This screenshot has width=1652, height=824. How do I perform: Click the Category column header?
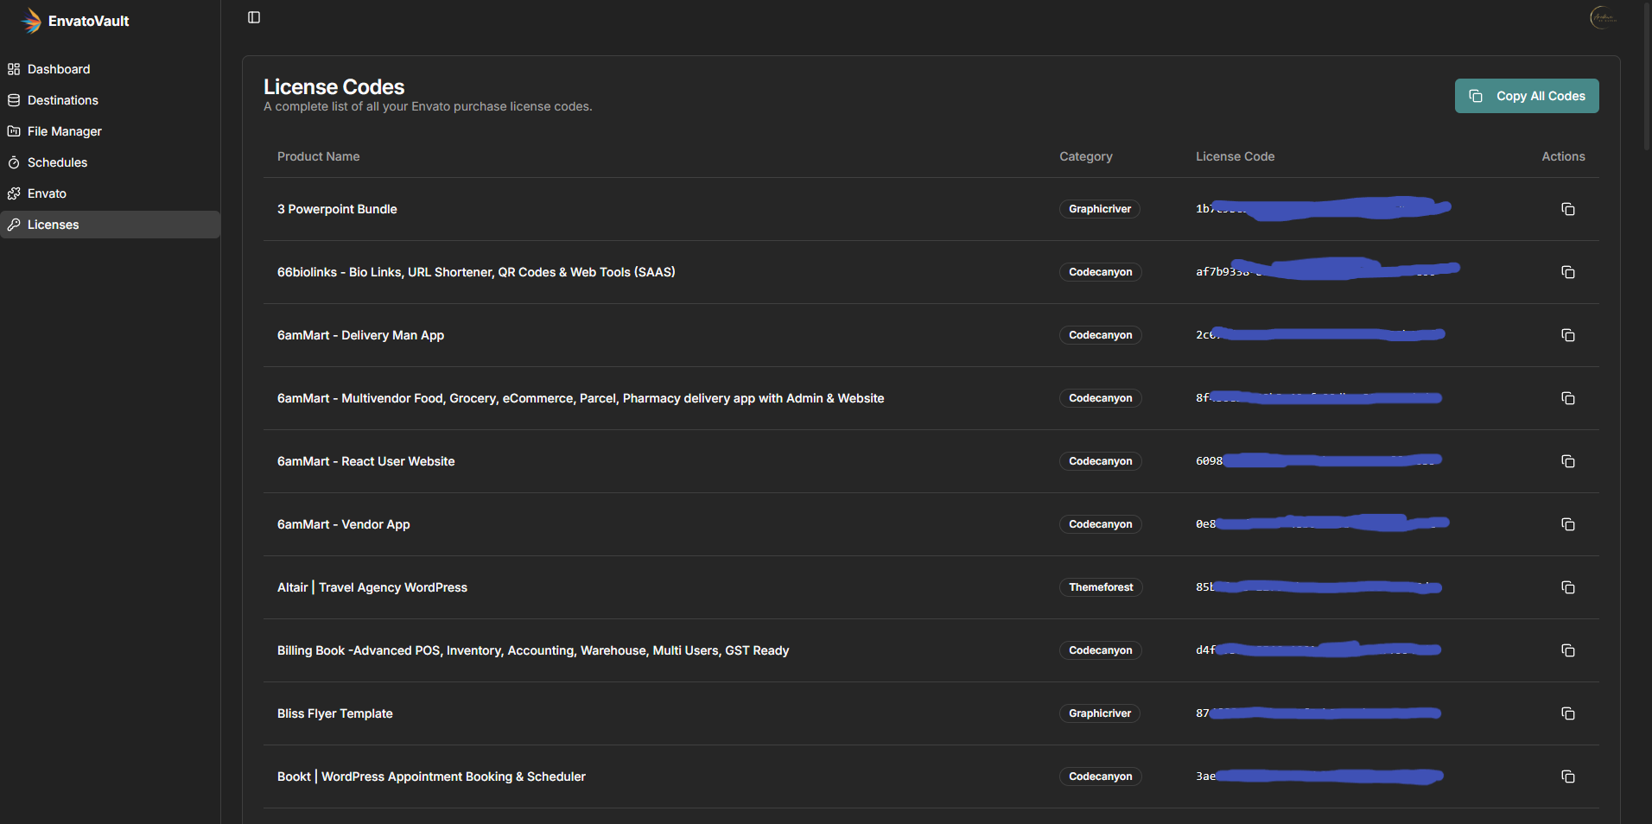1086,156
